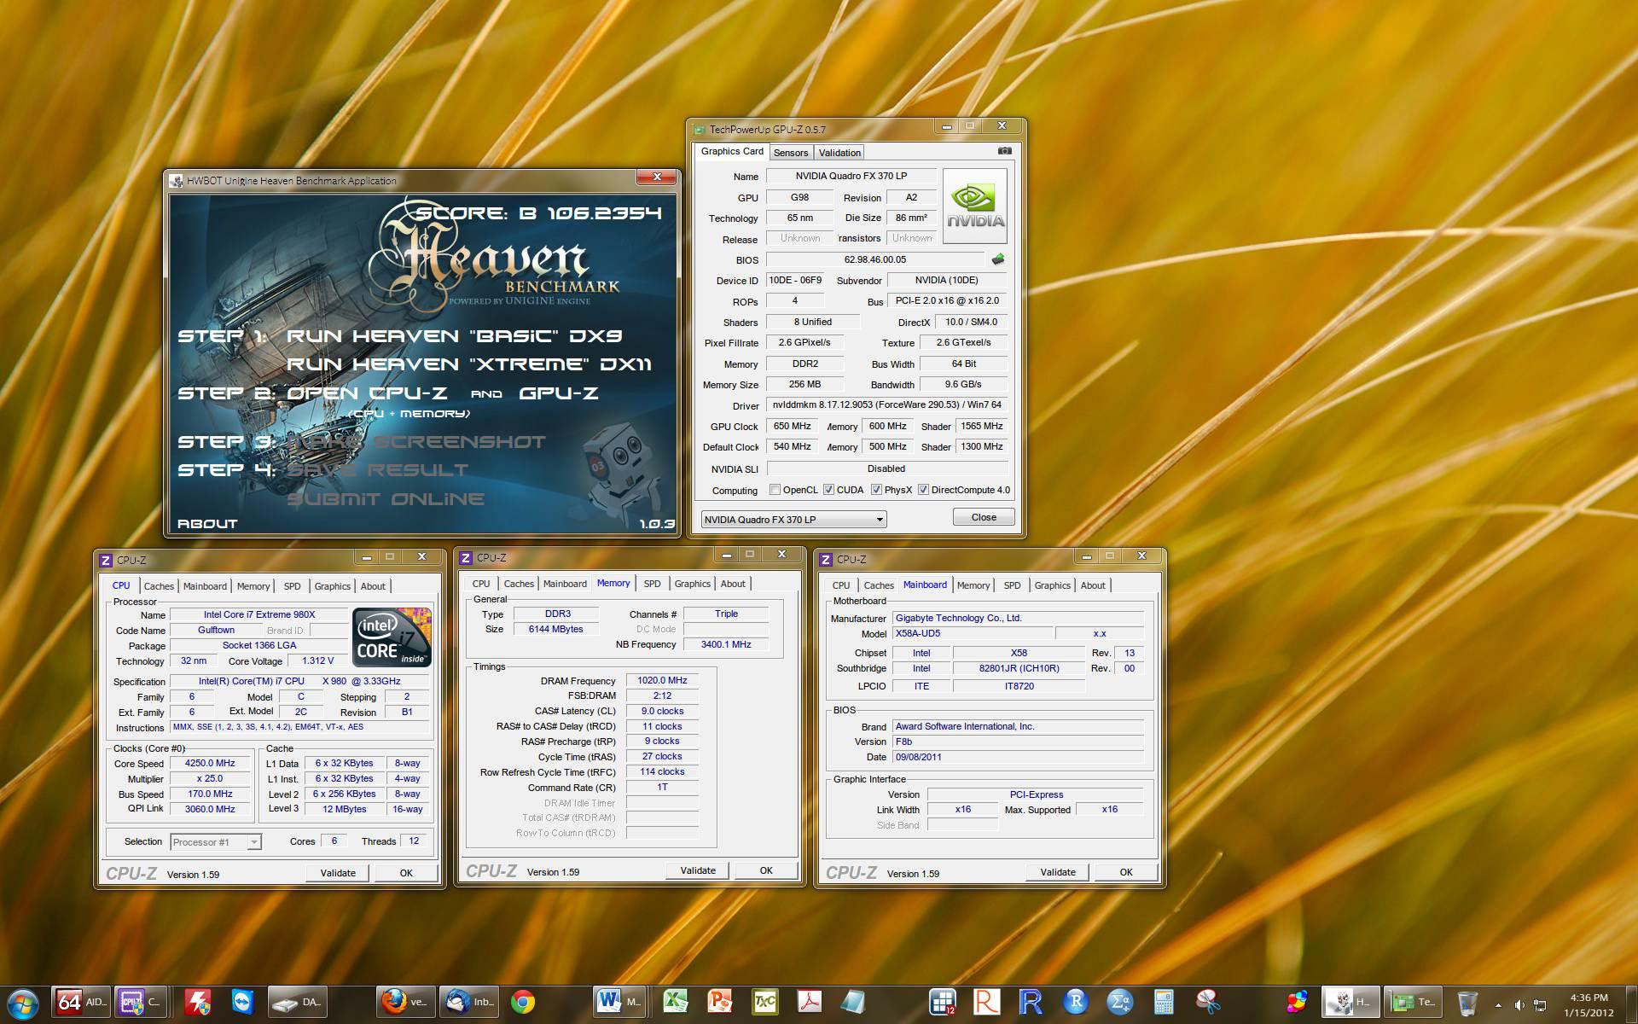This screenshot has width=1638, height=1024.
Task: Launch Snipping Tool from the taskbar
Action: 1208,1002
